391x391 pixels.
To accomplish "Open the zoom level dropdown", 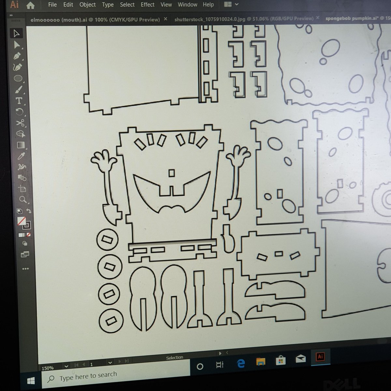I will click(x=66, y=366).
